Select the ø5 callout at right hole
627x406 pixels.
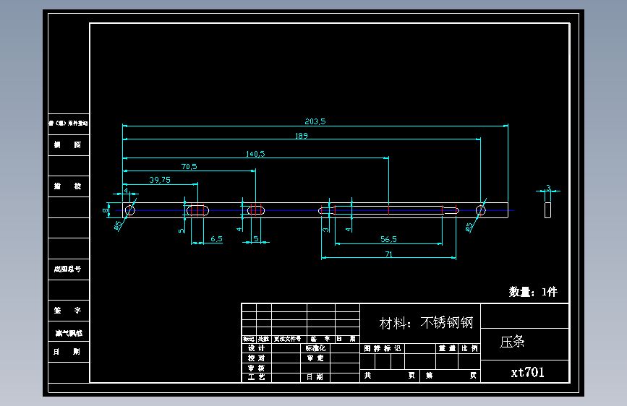click(x=469, y=228)
